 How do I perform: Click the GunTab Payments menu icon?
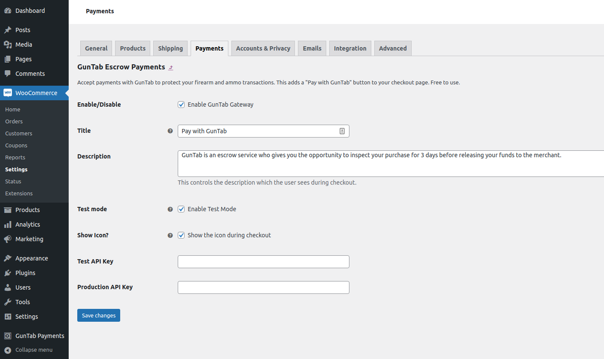pos(8,336)
